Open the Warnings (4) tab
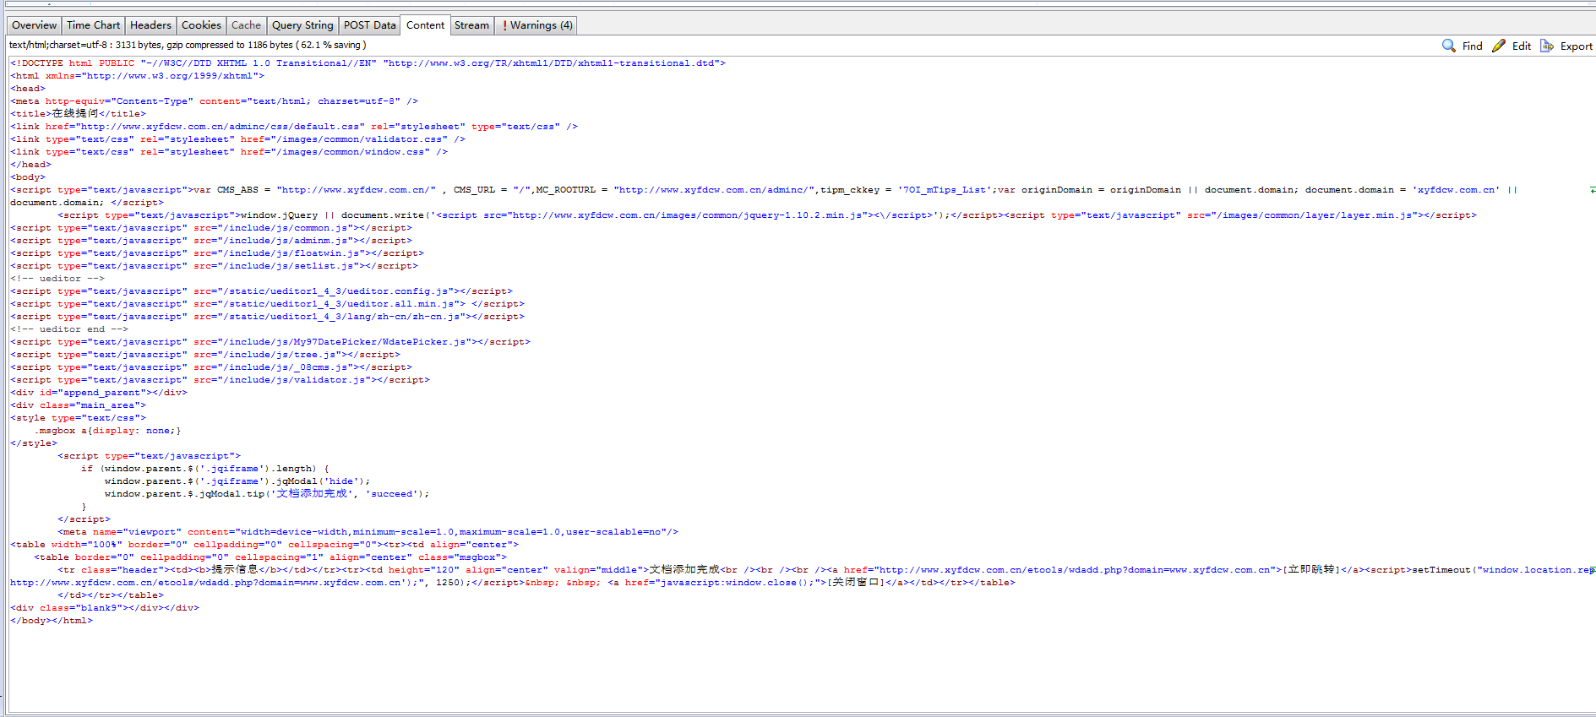The image size is (1596, 717). (537, 25)
